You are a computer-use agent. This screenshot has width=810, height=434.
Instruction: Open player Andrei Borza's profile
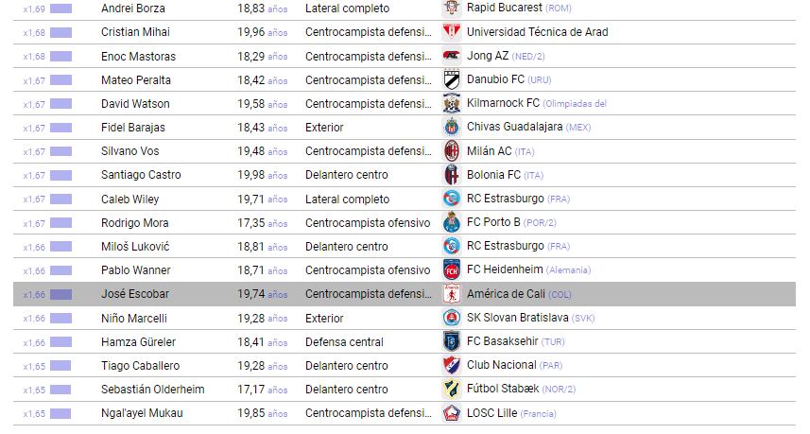[132, 8]
